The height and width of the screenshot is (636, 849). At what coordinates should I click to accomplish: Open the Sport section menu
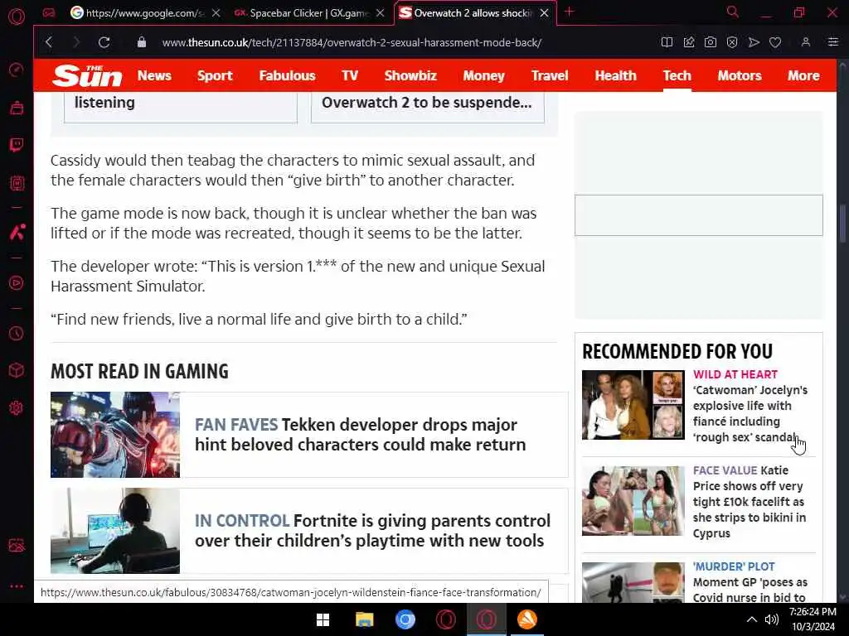pos(215,75)
